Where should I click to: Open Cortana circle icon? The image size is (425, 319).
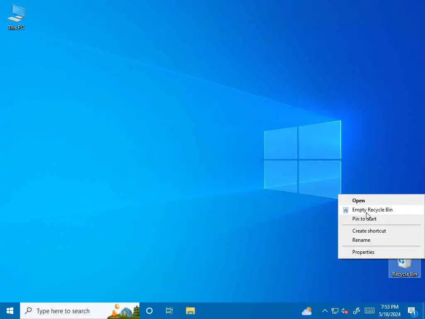pyautogui.click(x=149, y=311)
